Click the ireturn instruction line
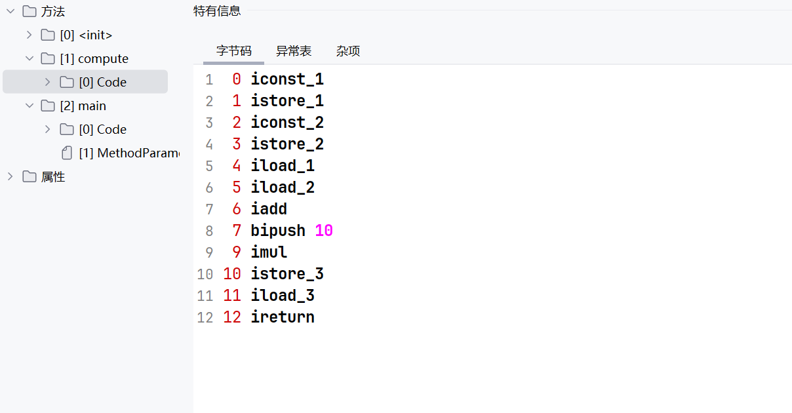The height and width of the screenshot is (413, 792). point(283,317)
